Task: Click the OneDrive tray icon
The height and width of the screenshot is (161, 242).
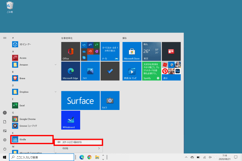Action: coord(192,157)
